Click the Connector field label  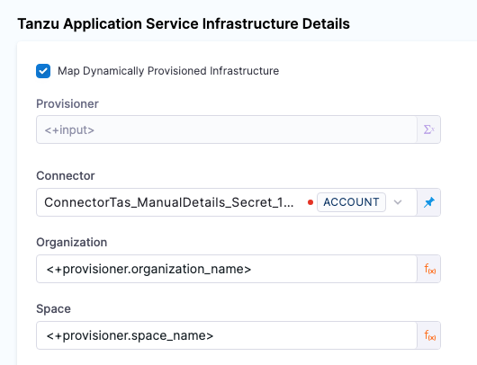(66, 175)
